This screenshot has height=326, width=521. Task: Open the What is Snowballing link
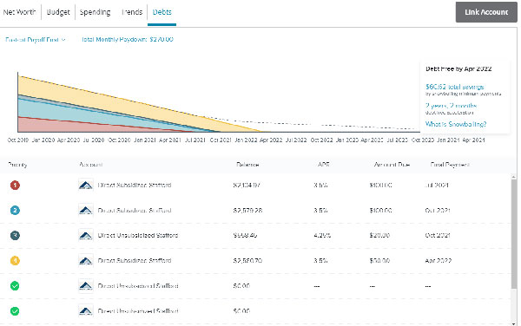point(456,124)
